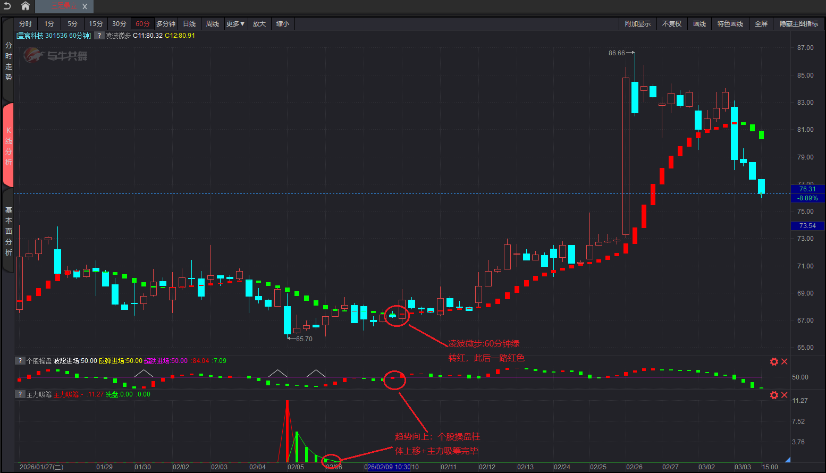This screenshot has height=473, width=826.
Task: Open settings gear for 个股操盘 indicator
Action: (x=774, y=361)
